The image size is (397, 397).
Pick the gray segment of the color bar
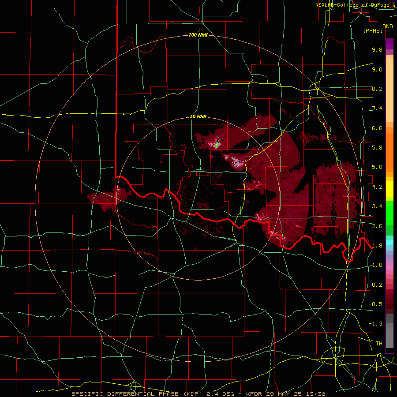click(x=390, y=331)
